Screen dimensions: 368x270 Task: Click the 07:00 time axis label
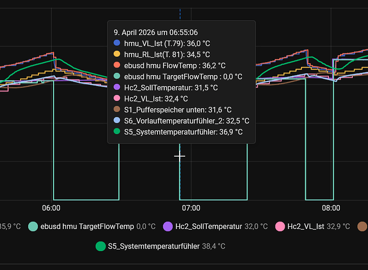click(x=191, y=208)
